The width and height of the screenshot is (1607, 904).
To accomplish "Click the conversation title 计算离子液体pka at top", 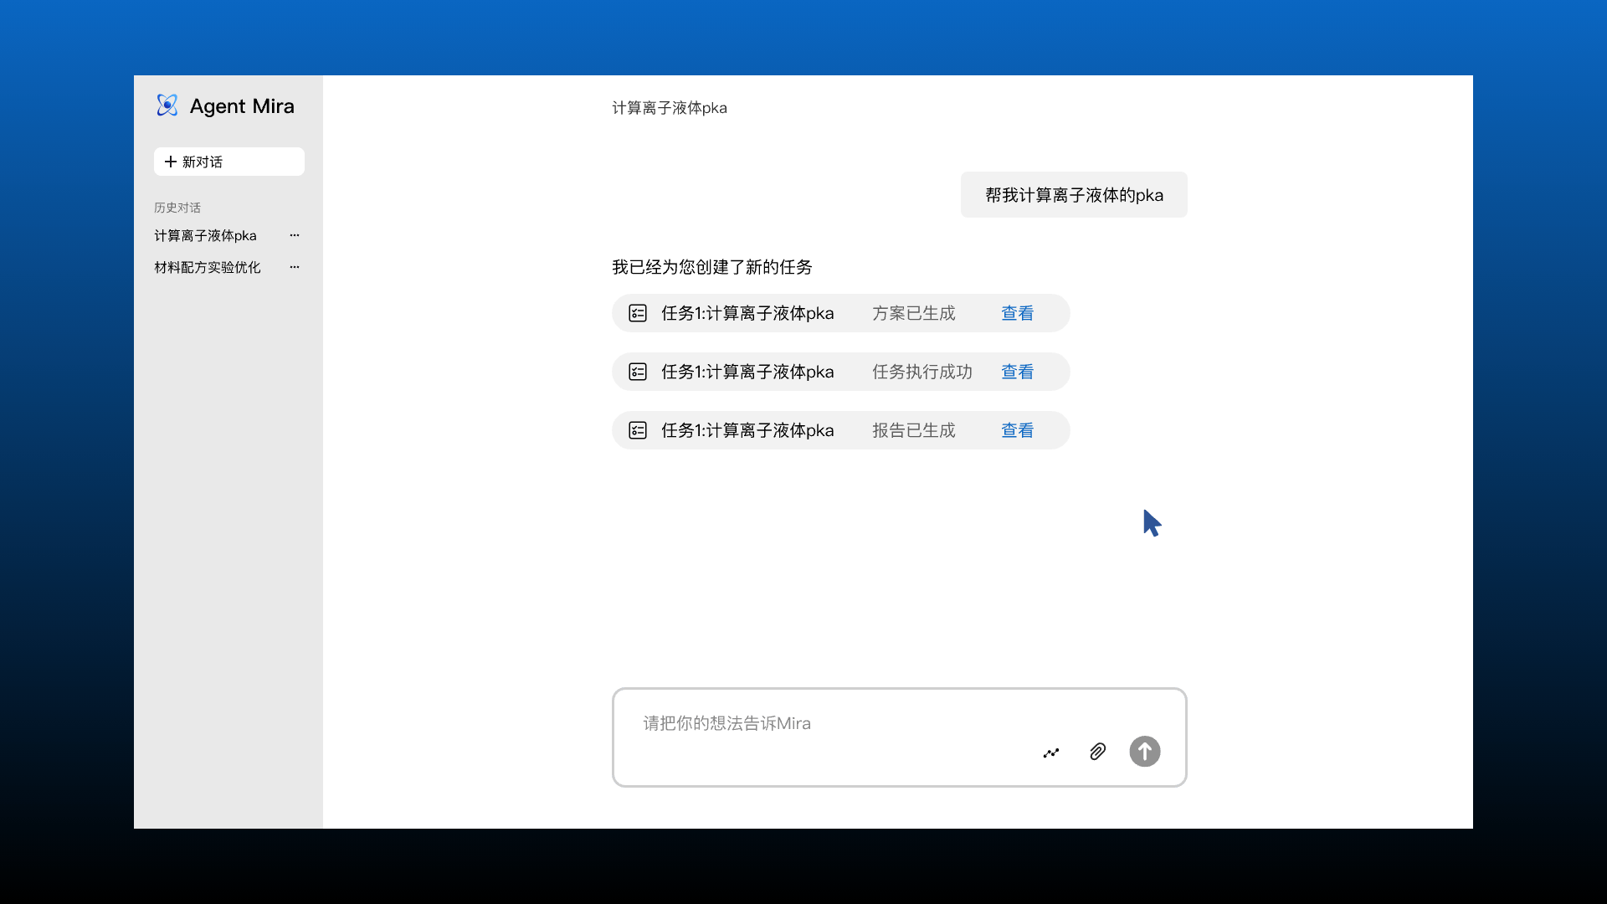I will pos(669,108).
